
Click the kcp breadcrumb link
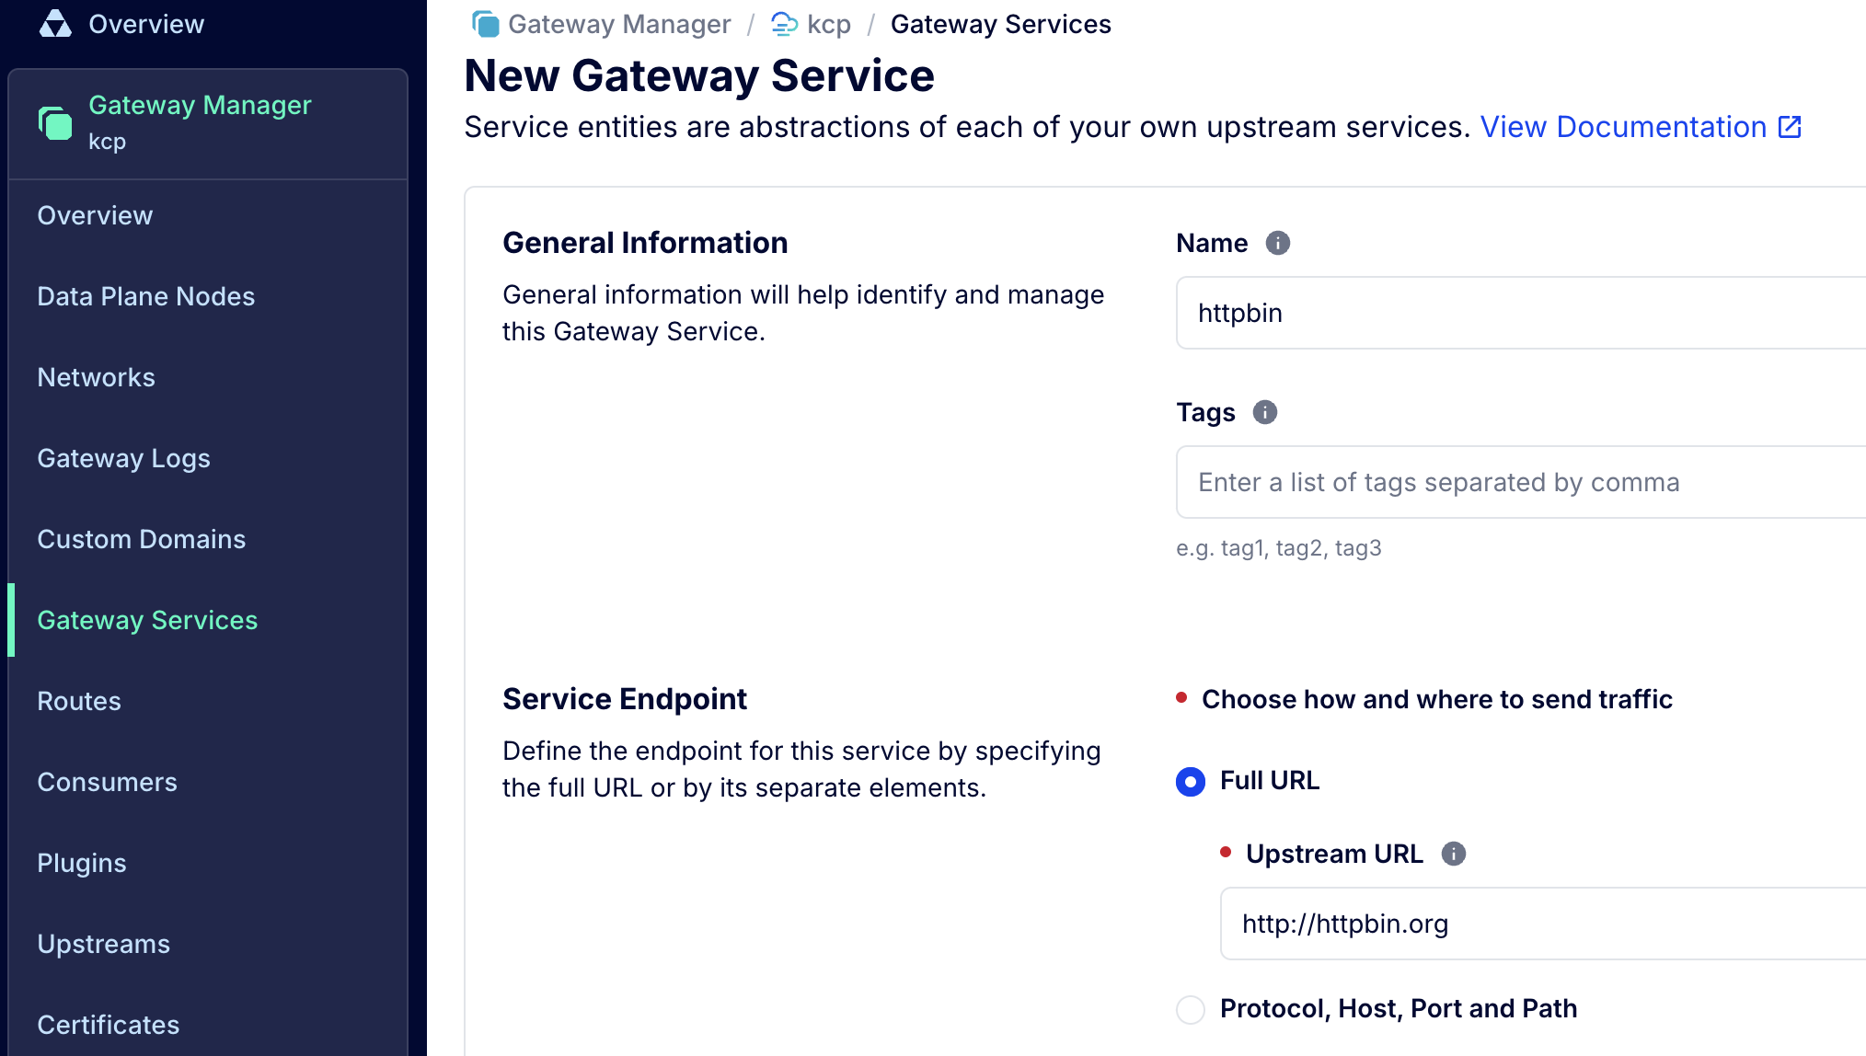point(828,24)
